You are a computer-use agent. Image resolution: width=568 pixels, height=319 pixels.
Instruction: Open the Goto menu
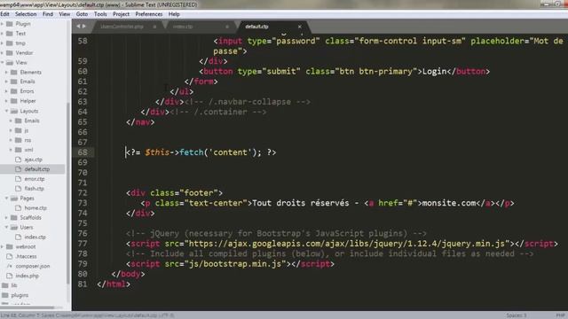(x=82, y=14)
